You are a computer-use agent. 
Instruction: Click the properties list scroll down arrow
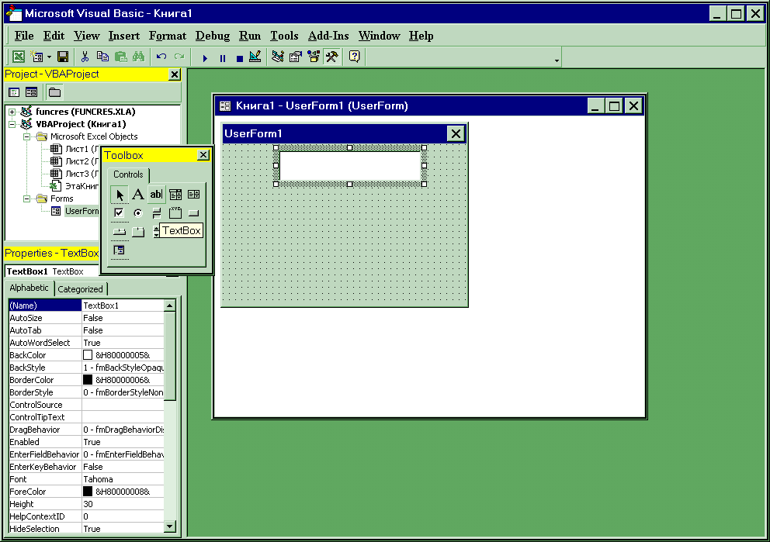pyautogui.click(x=169, y=527)
